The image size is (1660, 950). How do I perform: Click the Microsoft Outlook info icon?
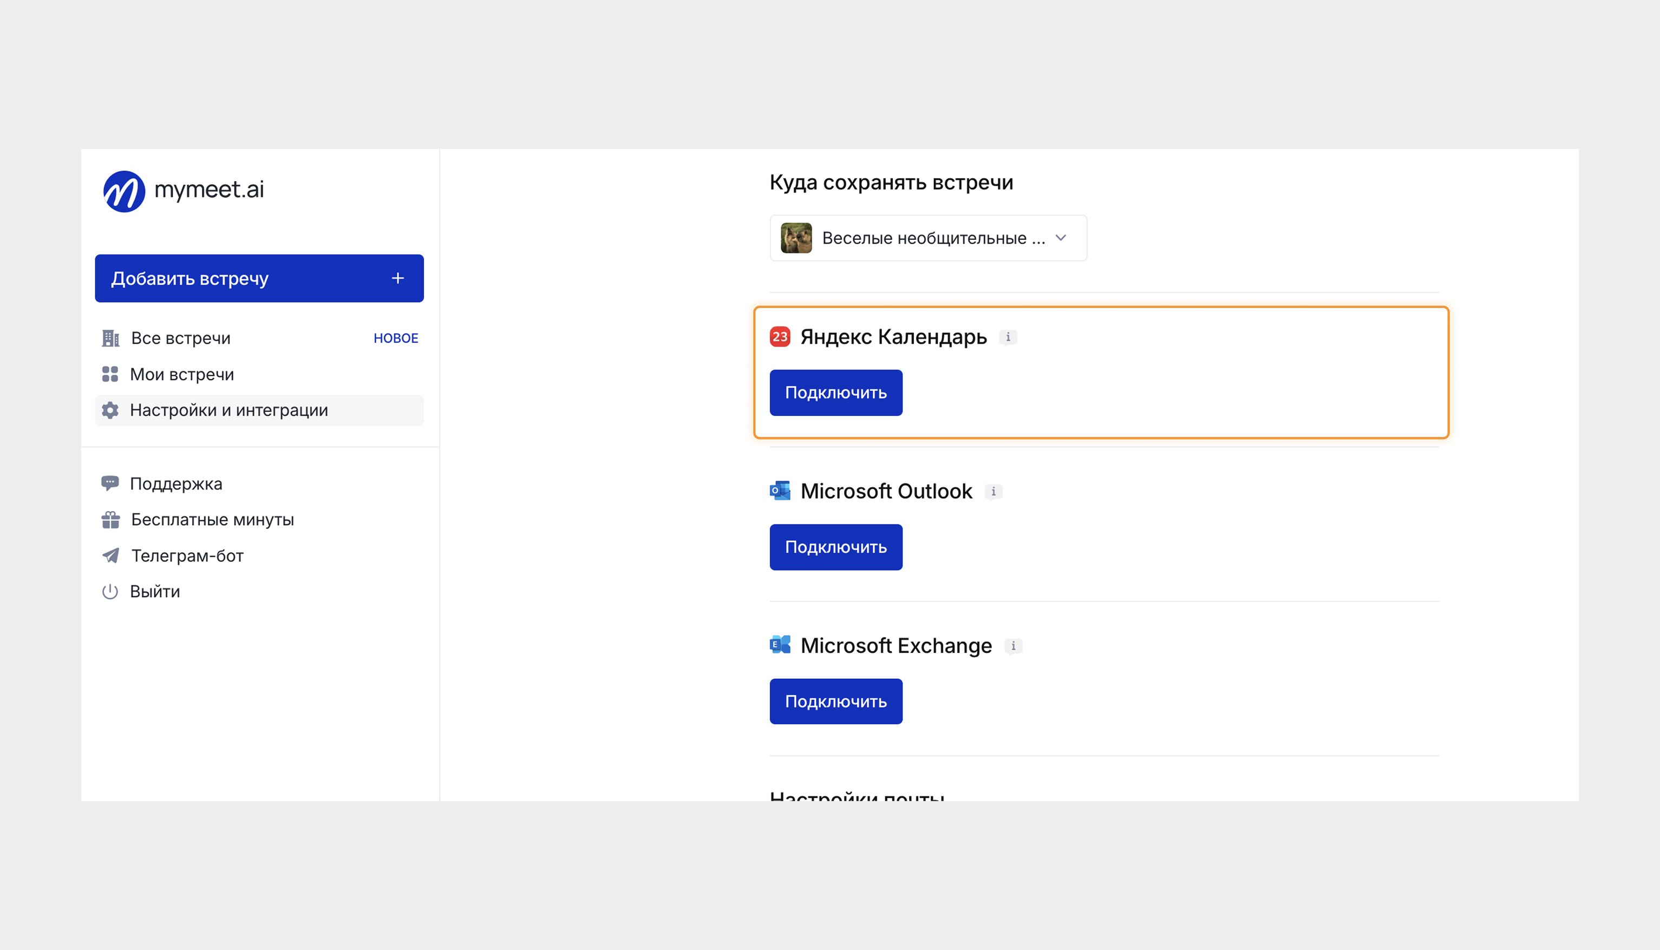[993, 492]
